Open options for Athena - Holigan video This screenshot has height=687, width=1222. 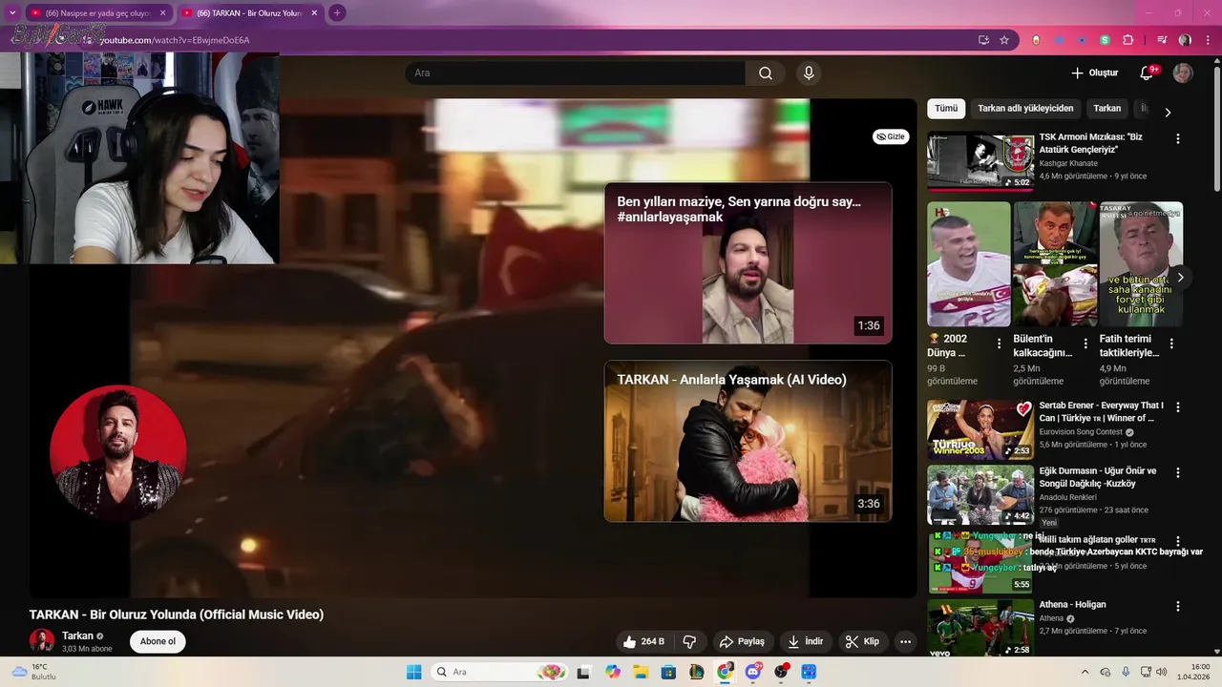[1178, 607]
